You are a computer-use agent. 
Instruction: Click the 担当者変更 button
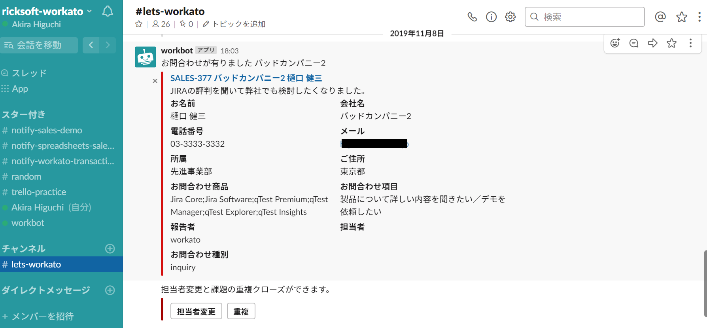[x=196, y=311]
